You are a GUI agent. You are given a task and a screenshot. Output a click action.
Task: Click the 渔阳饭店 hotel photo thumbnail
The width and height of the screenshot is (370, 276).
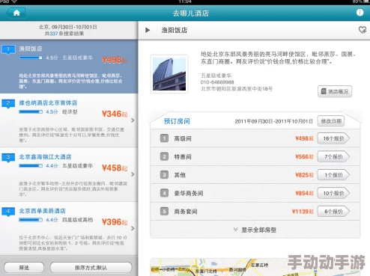click(x=169, y=74)
